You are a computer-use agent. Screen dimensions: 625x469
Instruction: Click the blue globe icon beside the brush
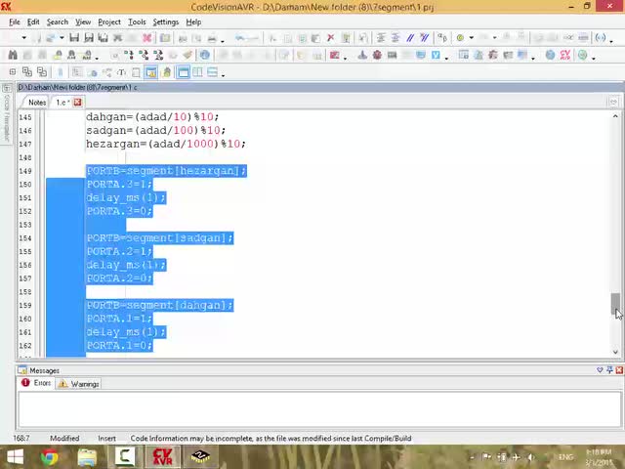pyautogui.click(x=205, y=55)
